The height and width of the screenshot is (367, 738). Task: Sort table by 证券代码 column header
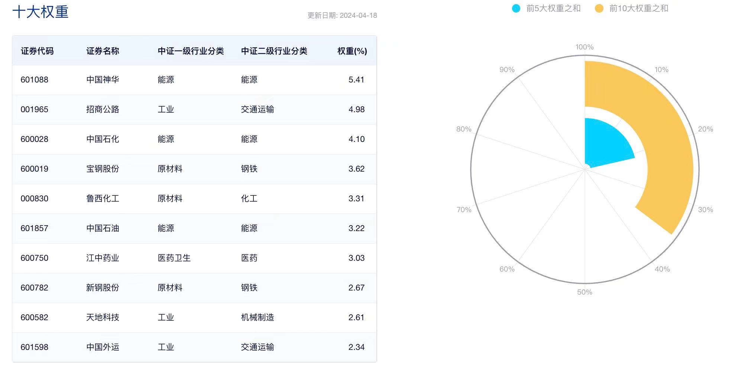pyautogui.click(x=38, y=51)
